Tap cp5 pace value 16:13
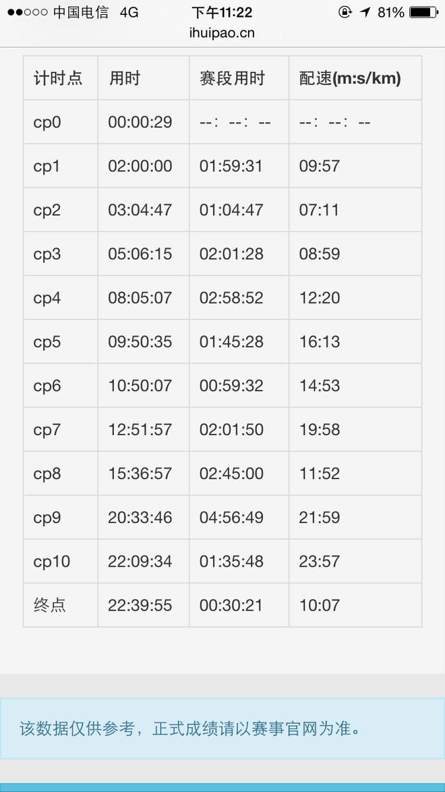The width and height of the screenshot is (445, 792). click(320, 341)
